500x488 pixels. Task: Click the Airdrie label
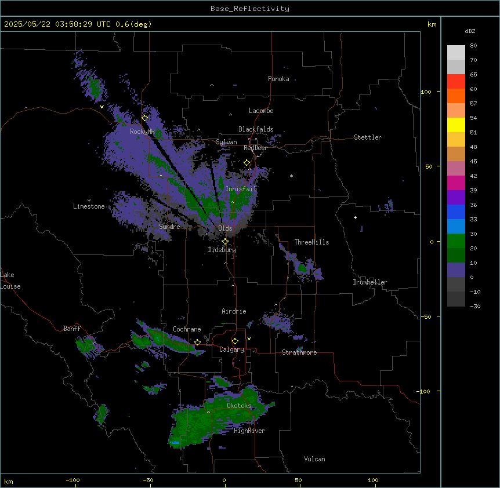(234, 311)
